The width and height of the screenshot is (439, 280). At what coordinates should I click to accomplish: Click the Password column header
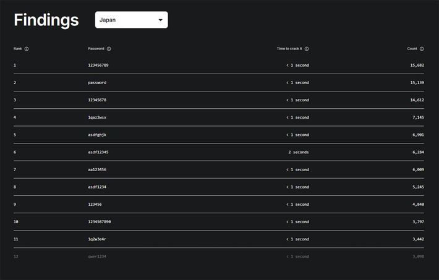click(96, 49)
